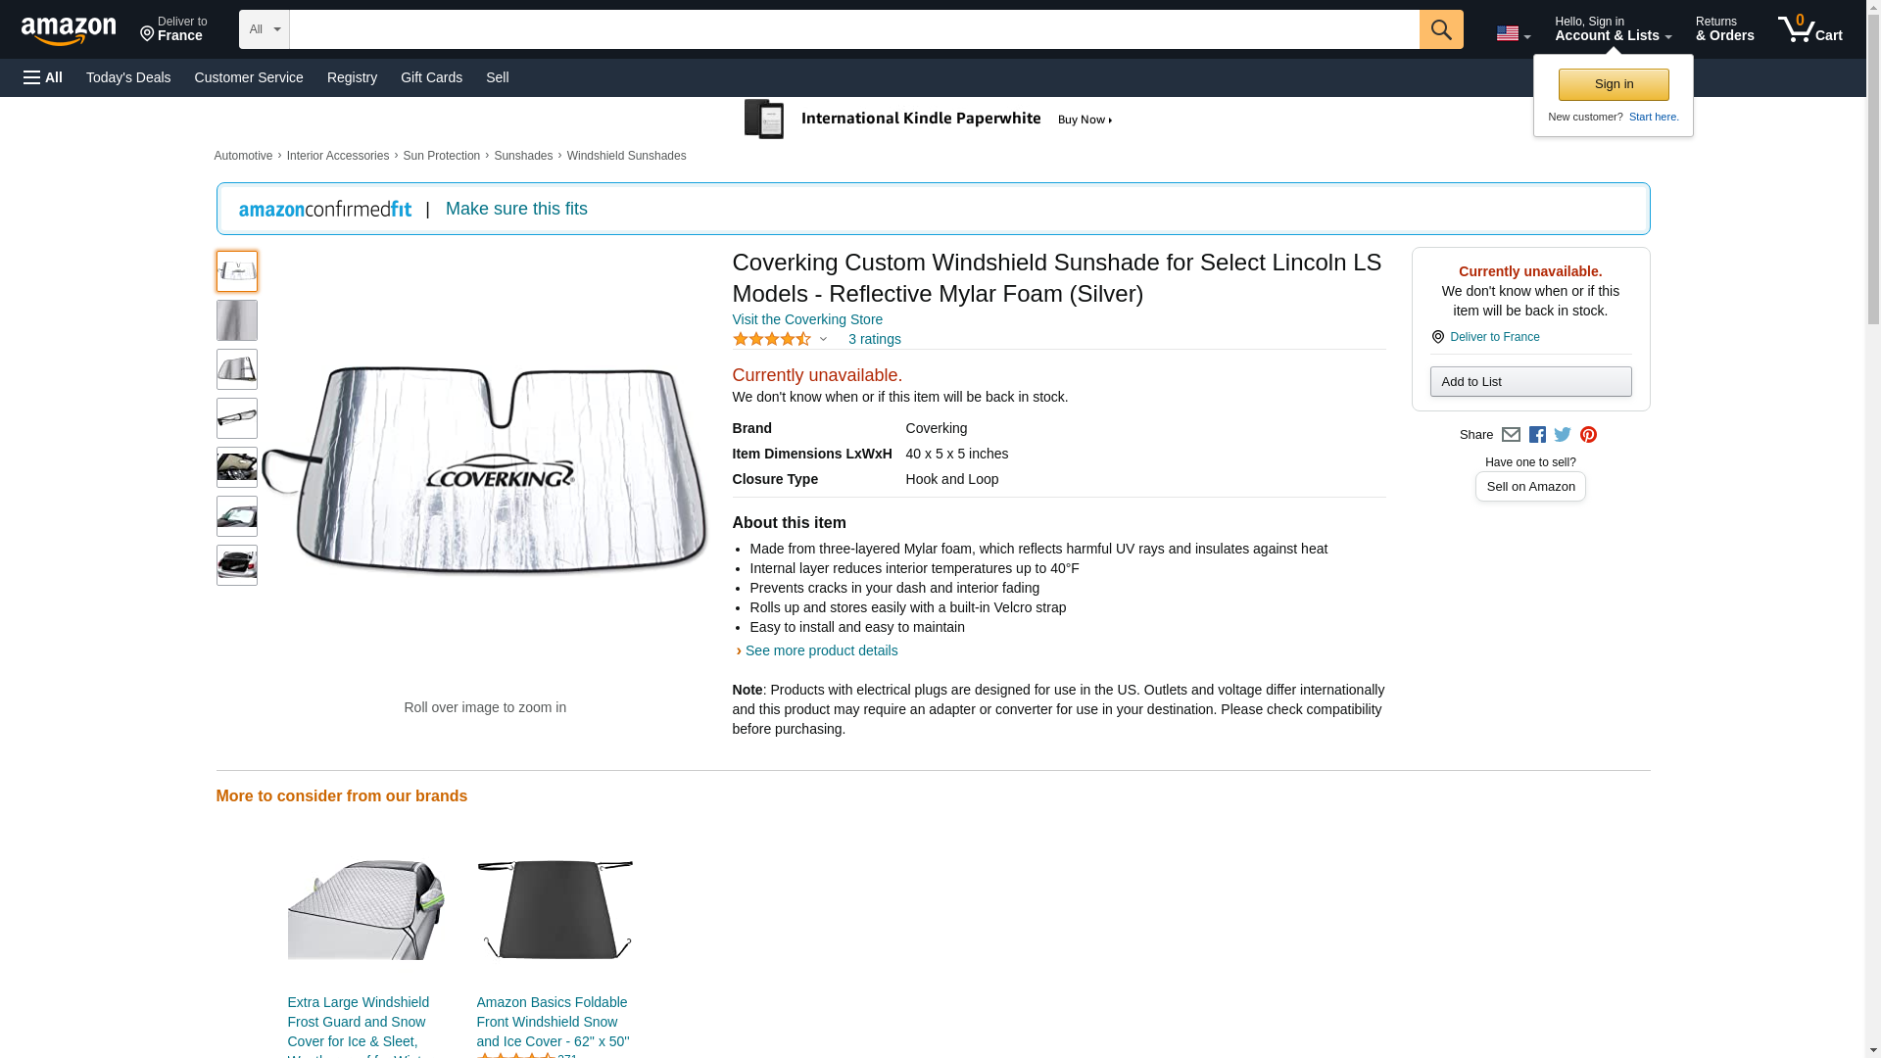Screen dimensions: 1881x1058
Task: Open the All hamburger menu
Action: 43,77
